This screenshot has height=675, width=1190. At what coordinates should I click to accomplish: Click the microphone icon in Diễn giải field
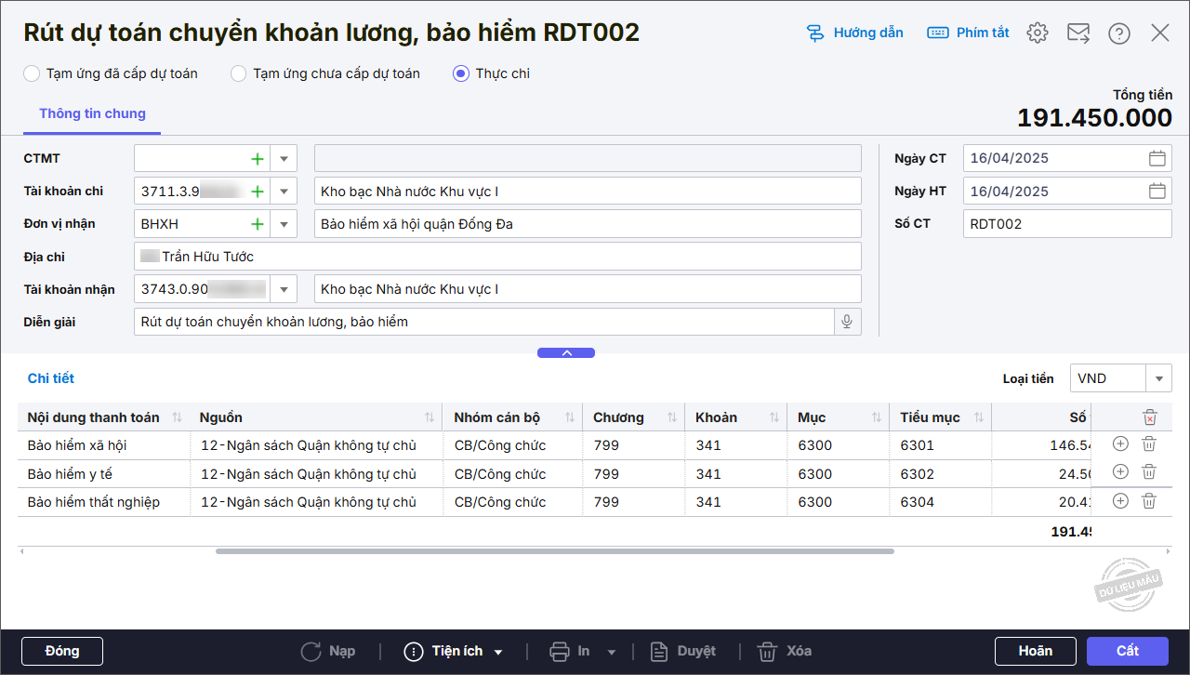[x=846, y=322]
